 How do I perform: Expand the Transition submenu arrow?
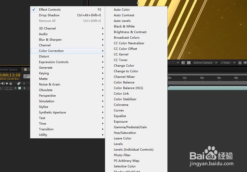(x=103, y=129)
